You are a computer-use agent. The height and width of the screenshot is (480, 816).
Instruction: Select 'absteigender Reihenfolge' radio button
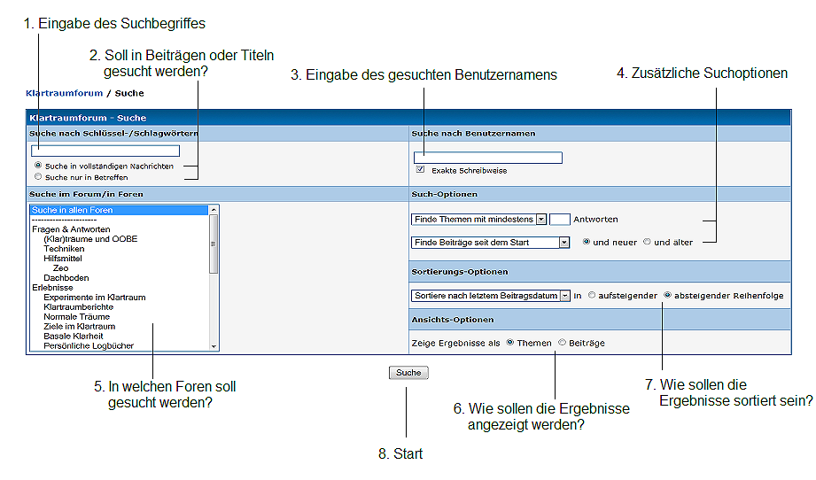pyautogui.click(x=667, y=296)
